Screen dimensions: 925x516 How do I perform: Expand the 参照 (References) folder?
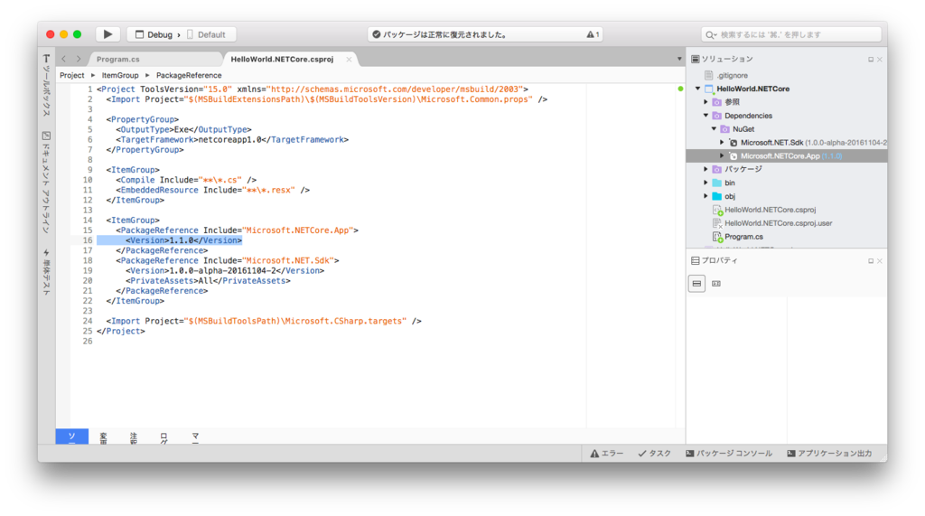click(x=705, y=102)
